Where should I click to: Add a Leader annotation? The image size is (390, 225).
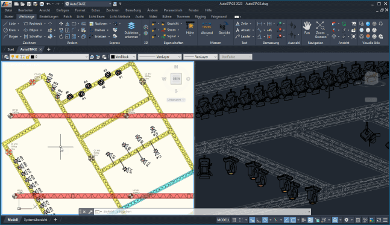243,37
